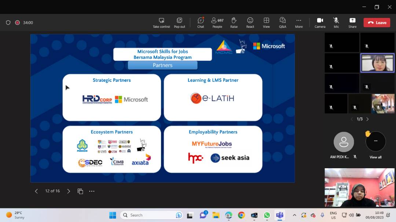Go to previous participant gallery page
This screenshot has width=396, height=222.
pos(352,119)
